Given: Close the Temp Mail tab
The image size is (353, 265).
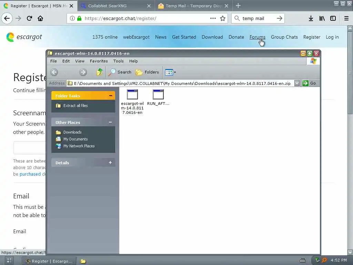Looking at the screenshot, I should [226, 6].
